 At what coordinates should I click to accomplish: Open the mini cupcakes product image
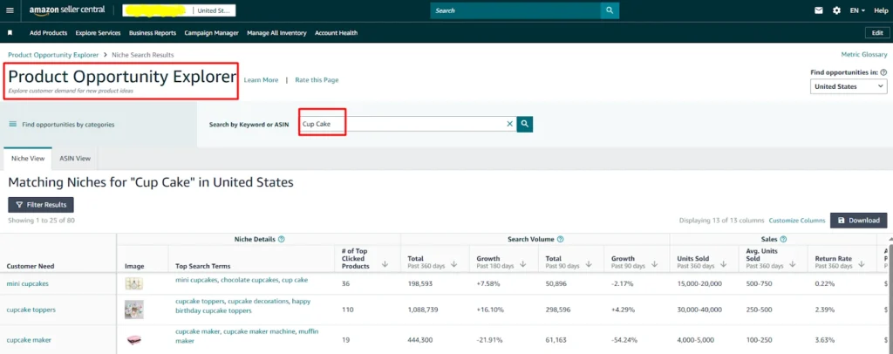pyautogui.click(x=134, y=283)
